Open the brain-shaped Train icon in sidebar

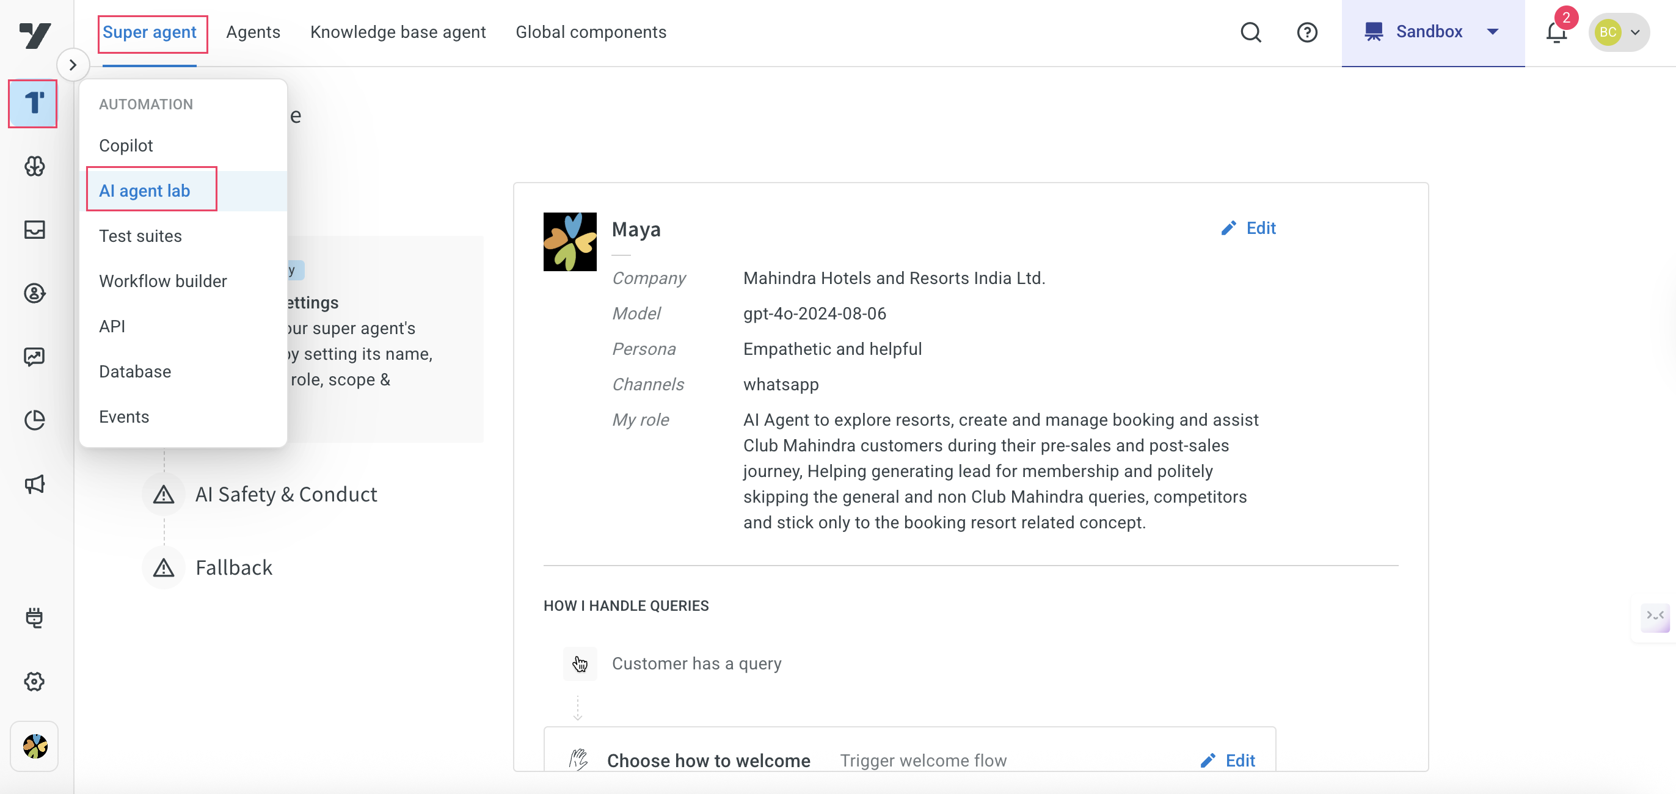[34, 167]
